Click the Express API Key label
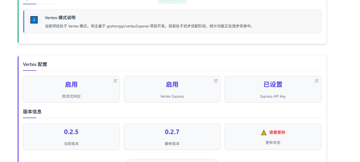The width and height of the screenshot is (360, 162). point(273,96)
